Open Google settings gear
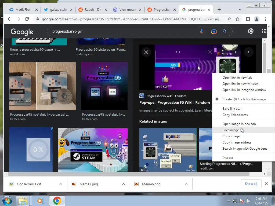This screenshot has width=275, height=206. click(x=251, y=31)
